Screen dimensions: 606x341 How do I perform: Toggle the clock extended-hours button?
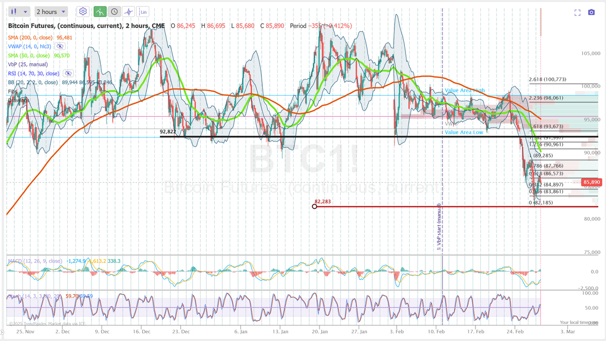115,12
